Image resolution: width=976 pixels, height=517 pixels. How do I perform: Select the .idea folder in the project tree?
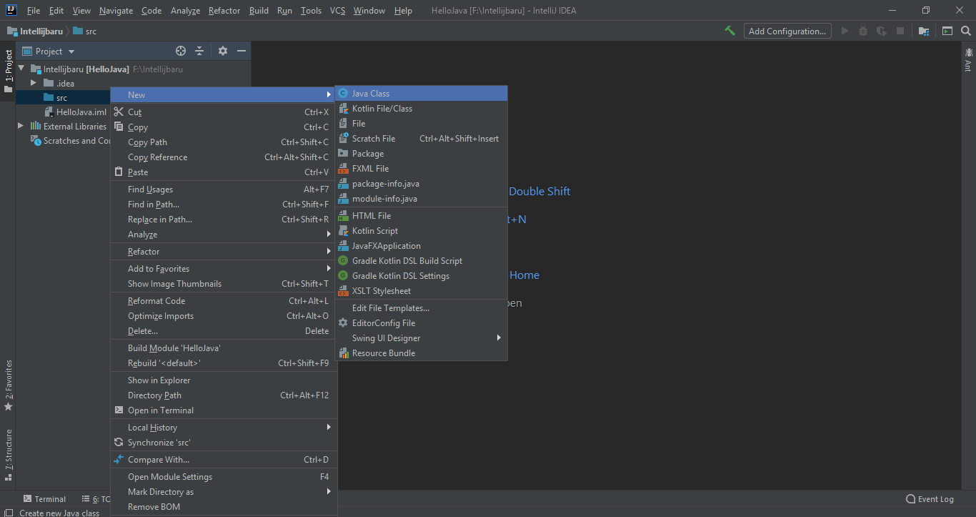59,83
